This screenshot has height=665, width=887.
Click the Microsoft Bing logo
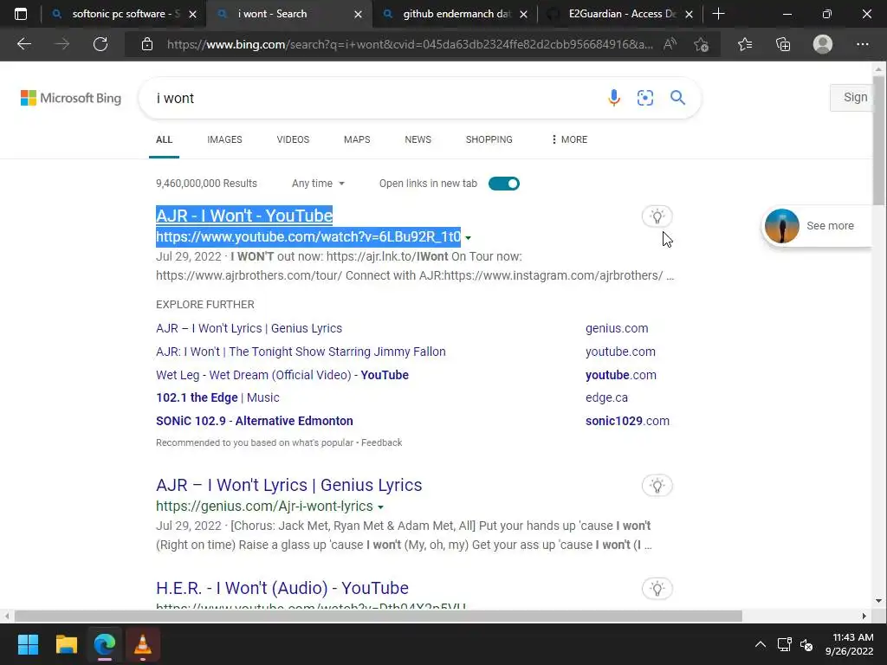pyautogui.click(x=71, y=98)
